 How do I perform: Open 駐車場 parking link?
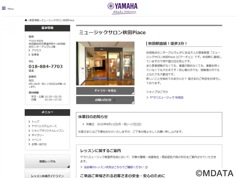click(35, 55)
